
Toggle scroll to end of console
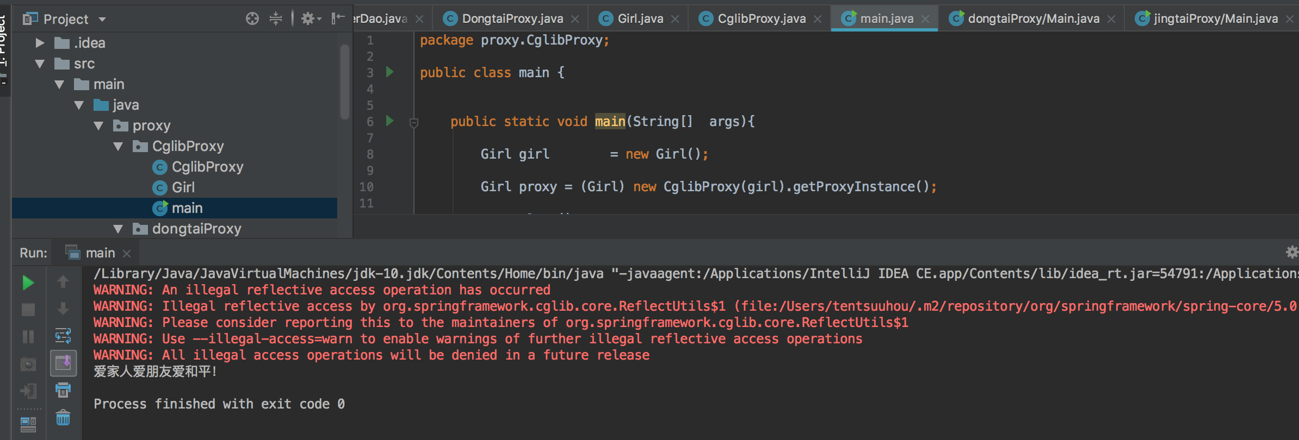coord(63,363)
